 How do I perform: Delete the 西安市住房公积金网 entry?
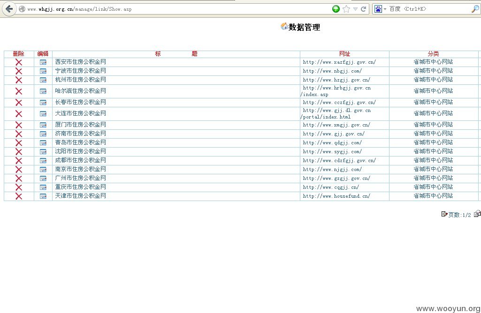pos(19,62)
